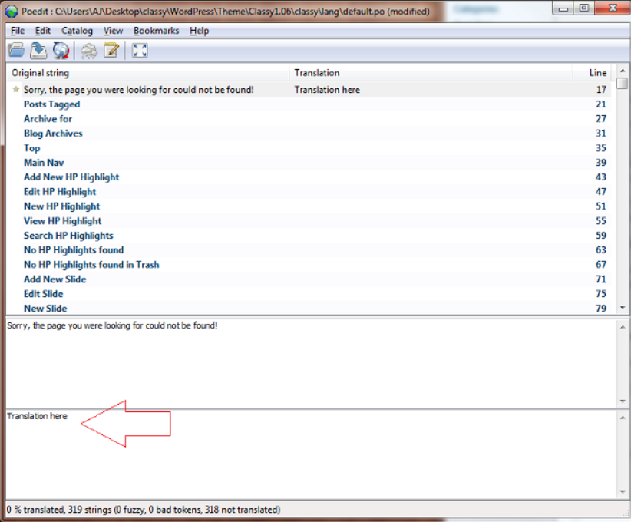Click the string list scroll-down arrow

click(x=623, y=308)
